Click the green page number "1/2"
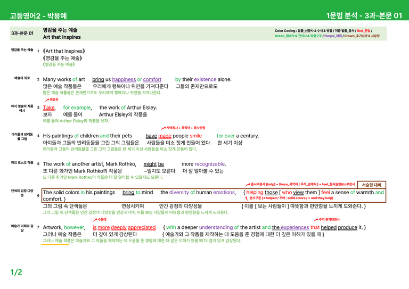409x289 pixels. tap(16, 273)
